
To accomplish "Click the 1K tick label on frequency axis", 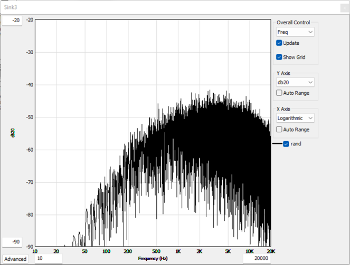I will 178,251.
